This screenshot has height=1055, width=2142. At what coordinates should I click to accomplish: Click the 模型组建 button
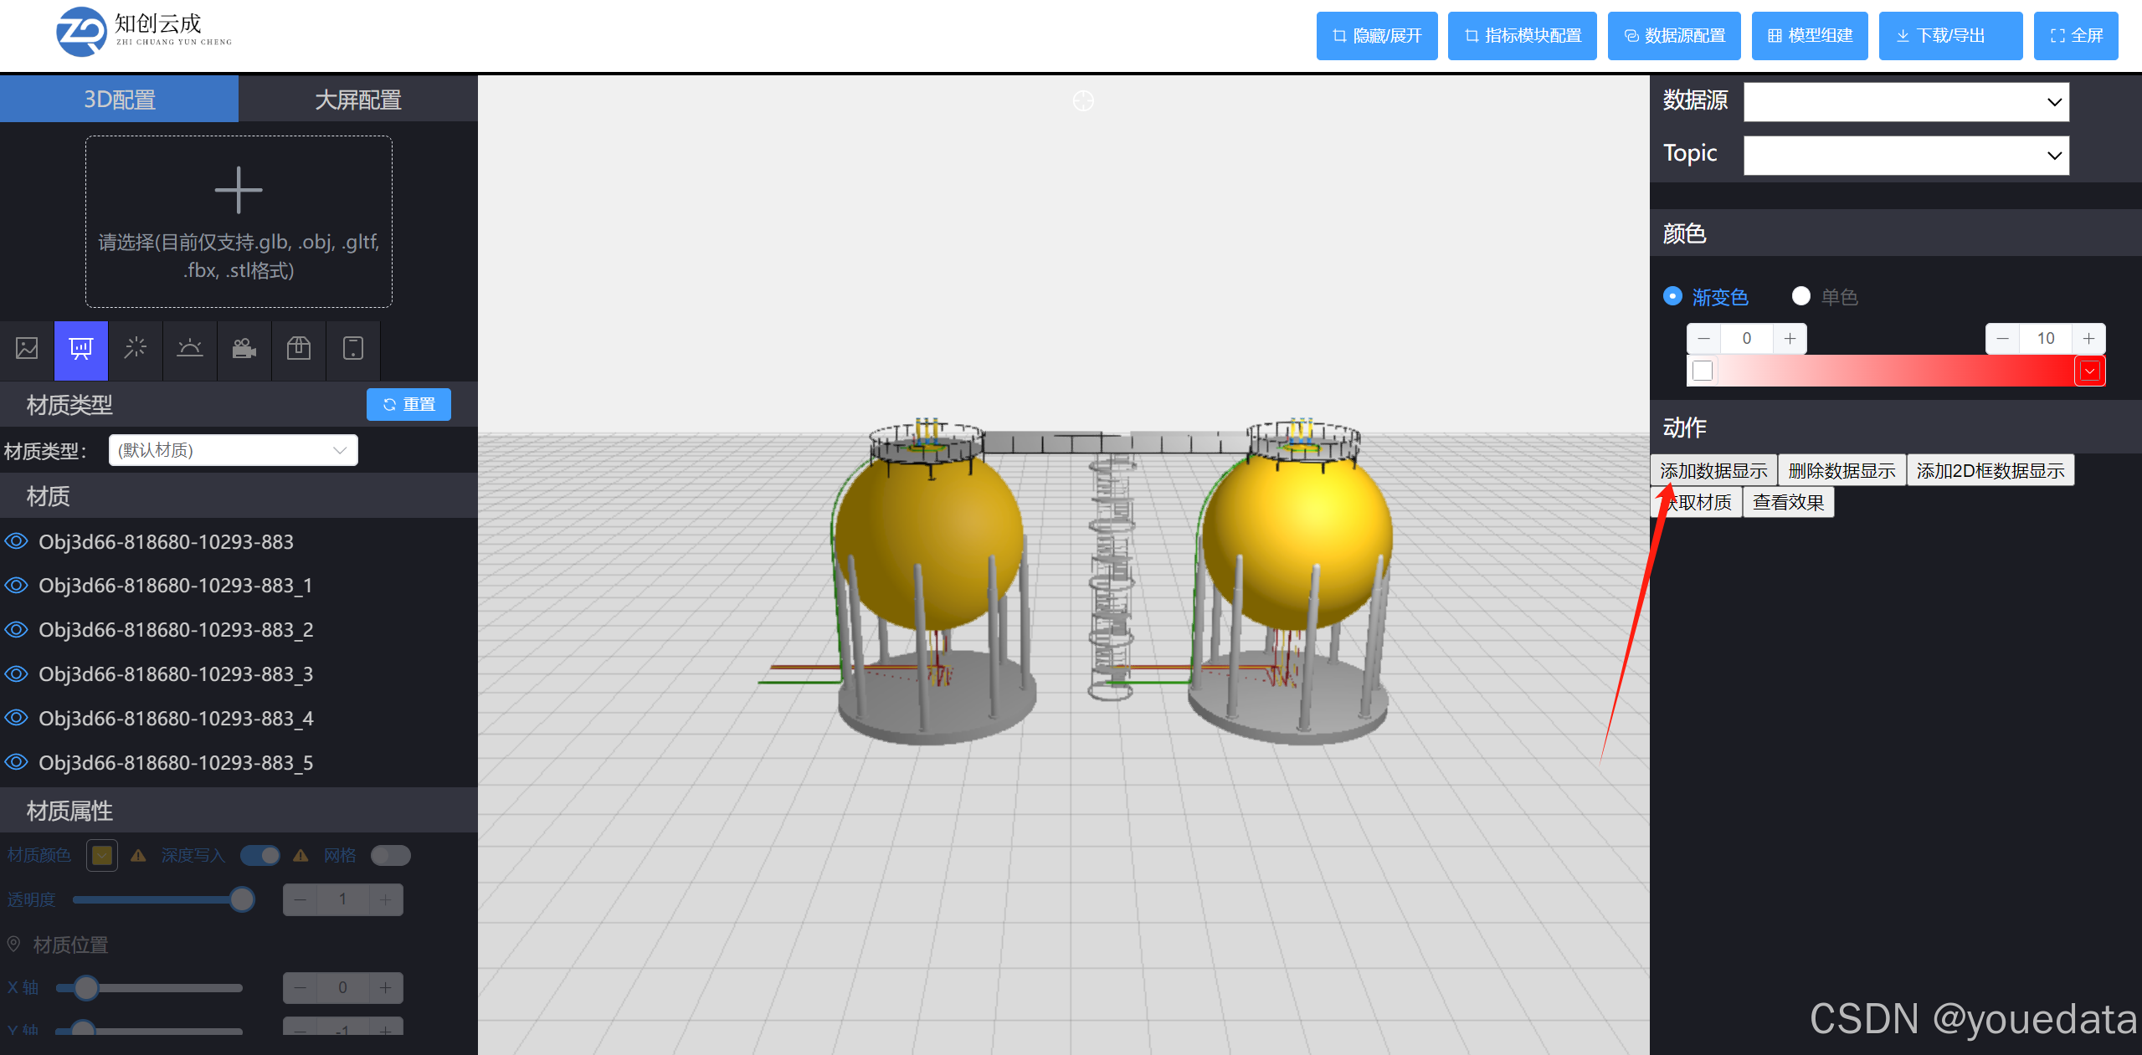(1810, 35)
